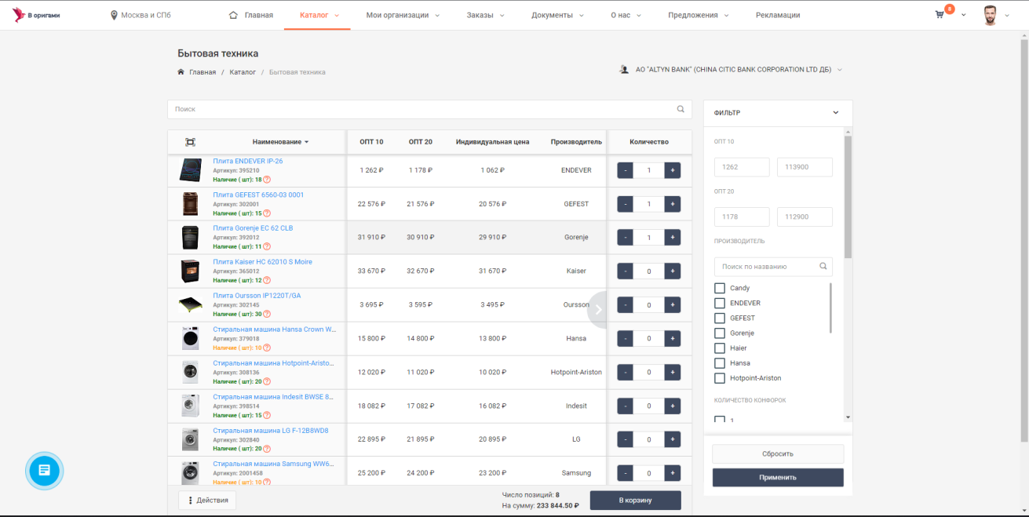
Task: Toggle the image view icon in table header
Action: [x=190, y=142]
